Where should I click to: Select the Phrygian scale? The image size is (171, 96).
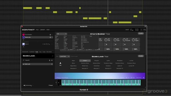click(x=96, y=61)
